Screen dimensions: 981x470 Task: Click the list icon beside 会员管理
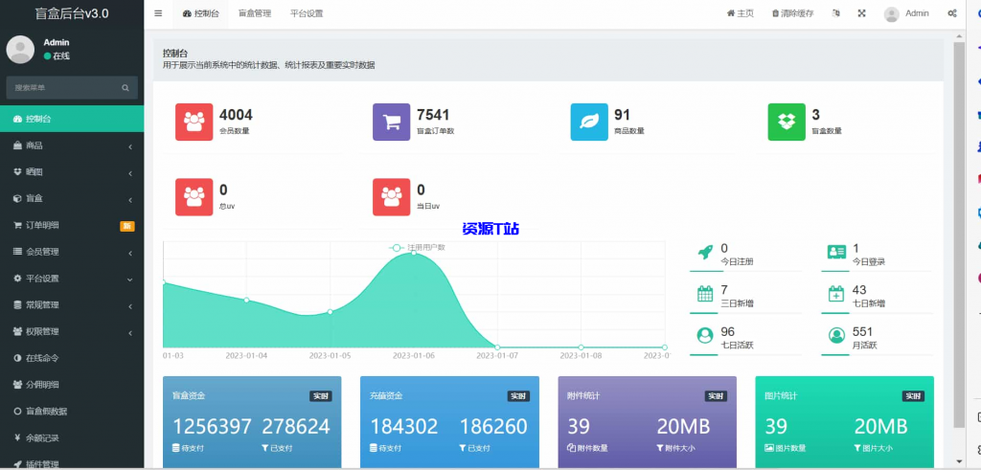[17, 252]
